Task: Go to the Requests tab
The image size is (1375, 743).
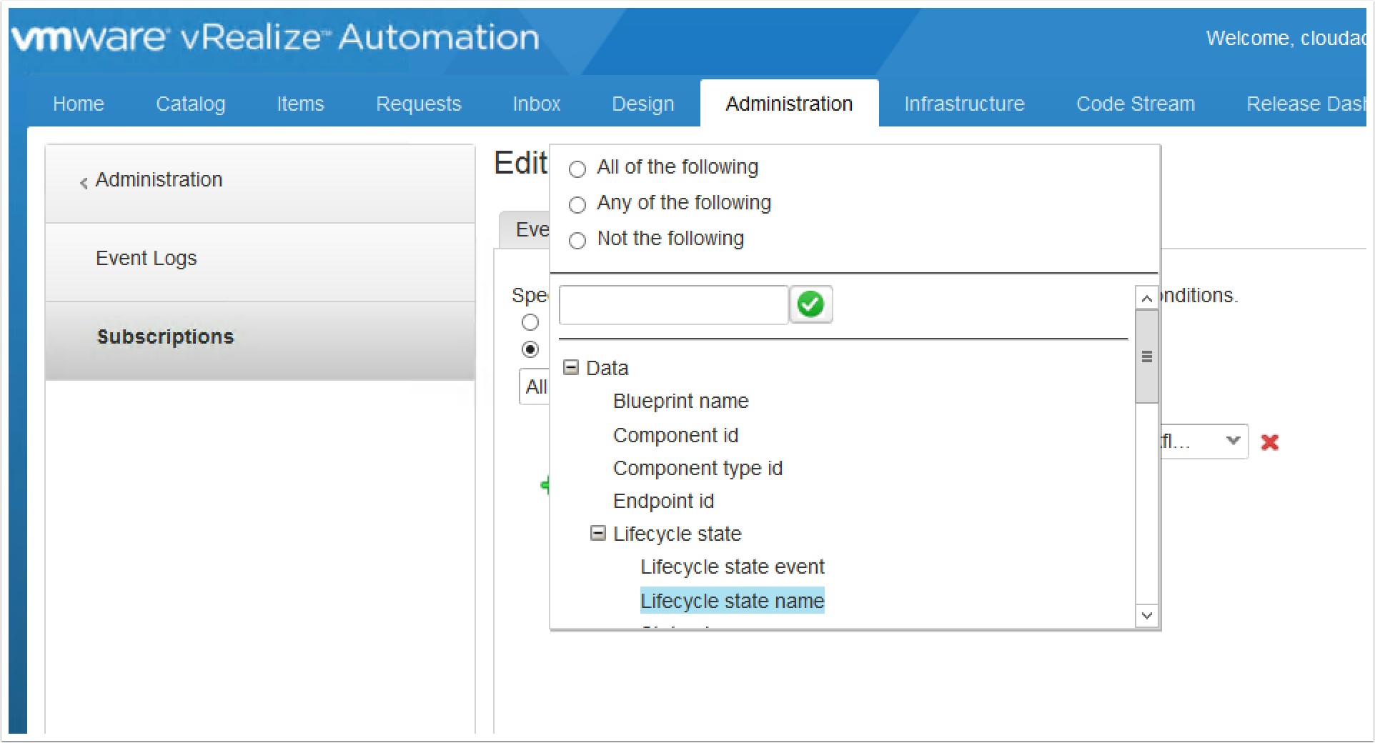Action: click(419, 104)
